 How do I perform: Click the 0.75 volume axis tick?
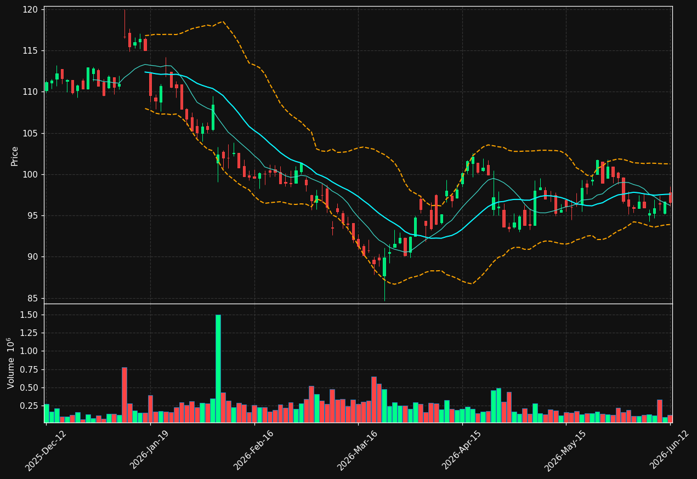click(29, 369)
